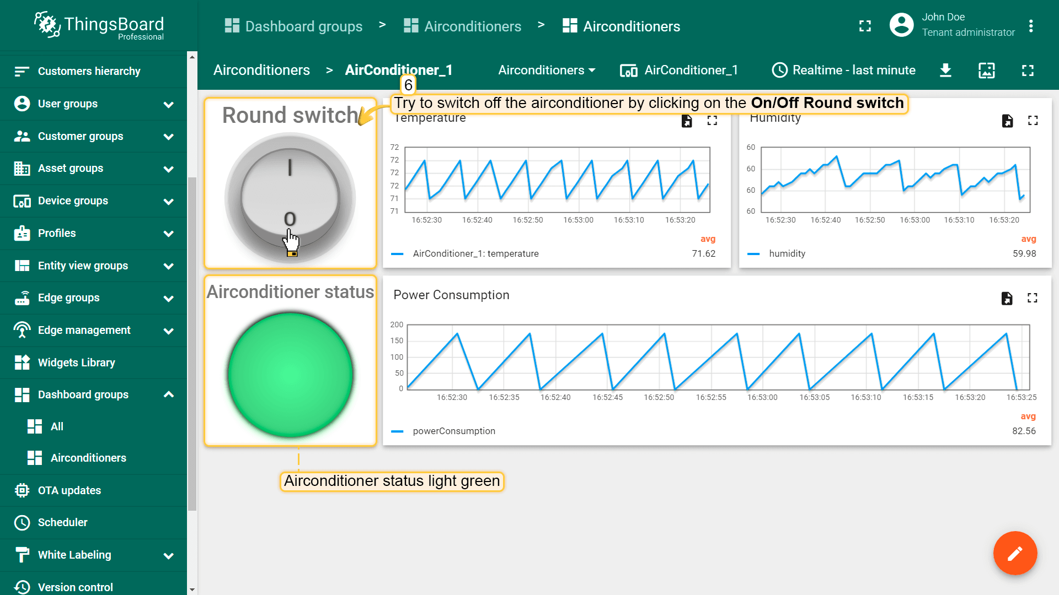Click the Edge management icon

22,330
